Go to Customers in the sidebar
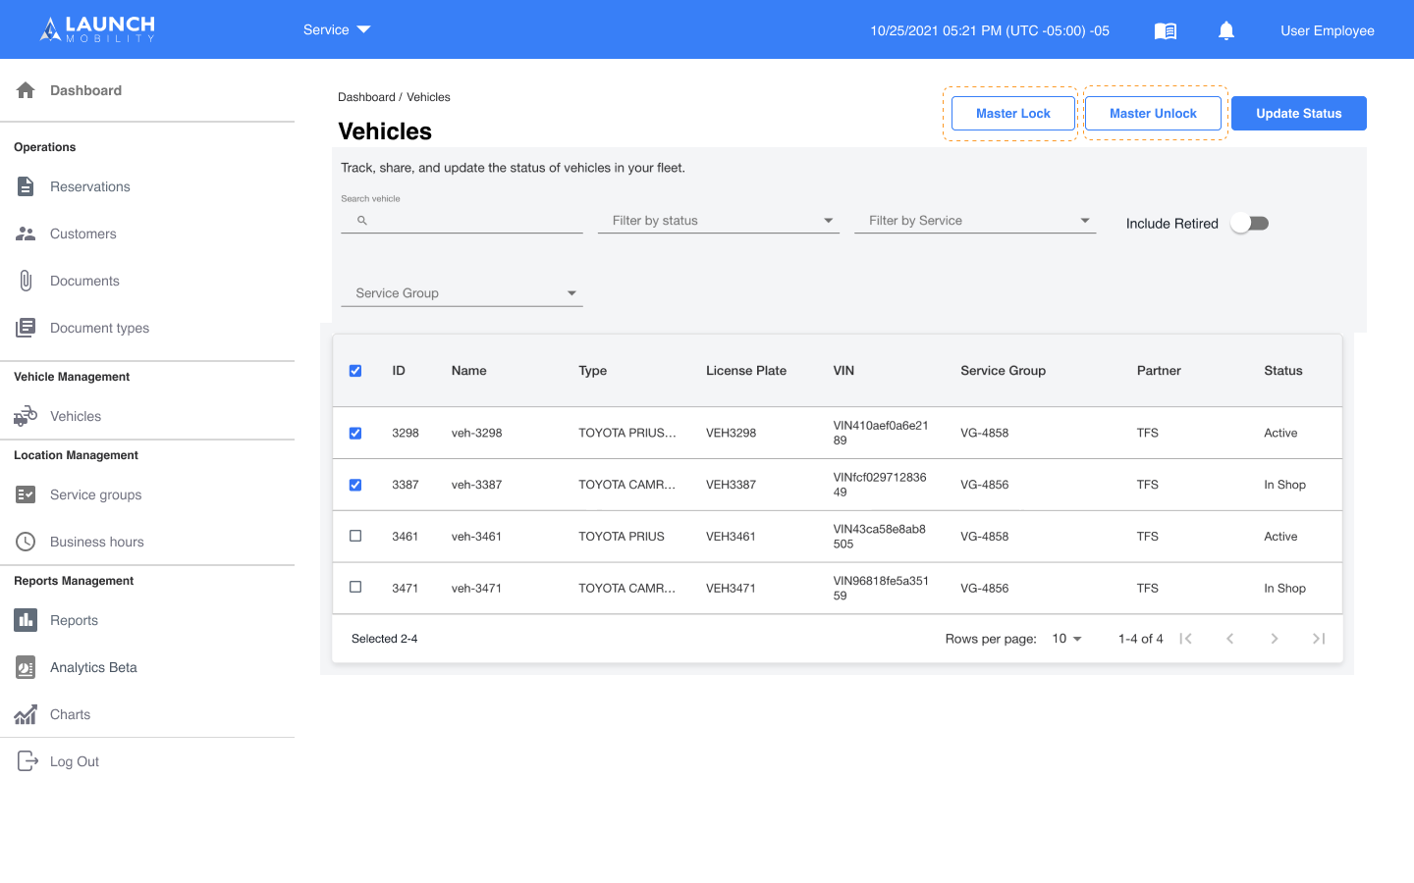Image resolution: width=1414 pixels, height=883 pixels. click(x=82, y=234)
